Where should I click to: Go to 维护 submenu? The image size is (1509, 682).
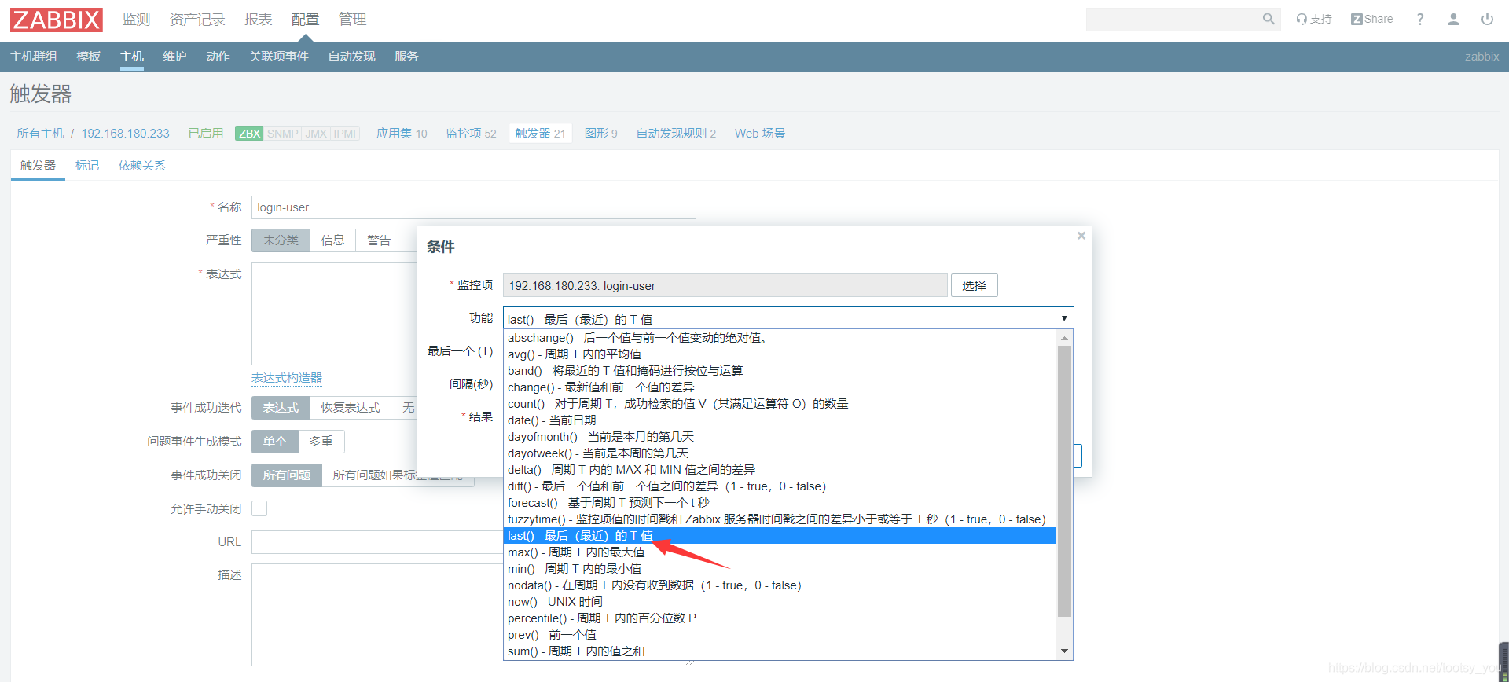pyautogui.click(x=174, y=57)
